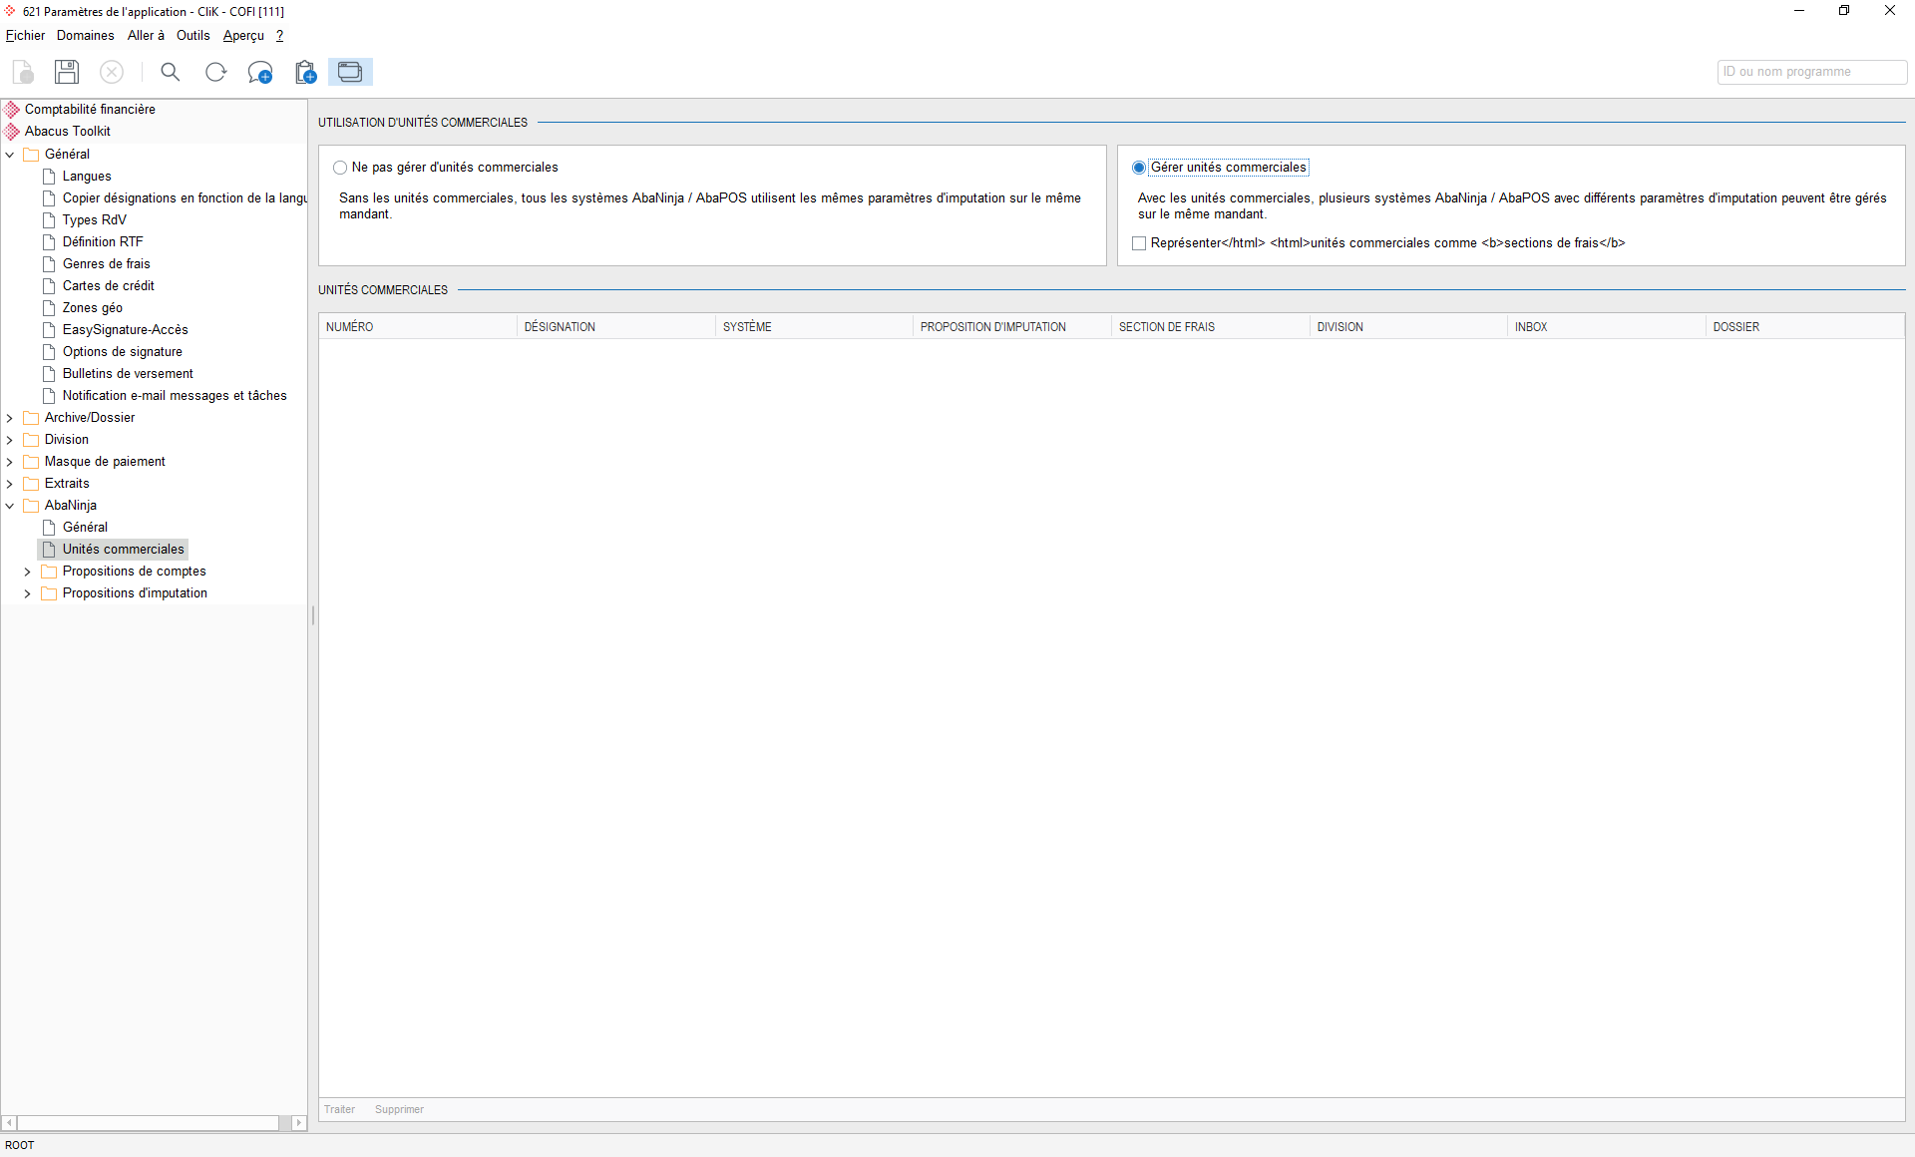Viewport: 1915px width, 1157px height.
Task: Expand the Propositions d'imputation folder
Action: click(28, 593)
